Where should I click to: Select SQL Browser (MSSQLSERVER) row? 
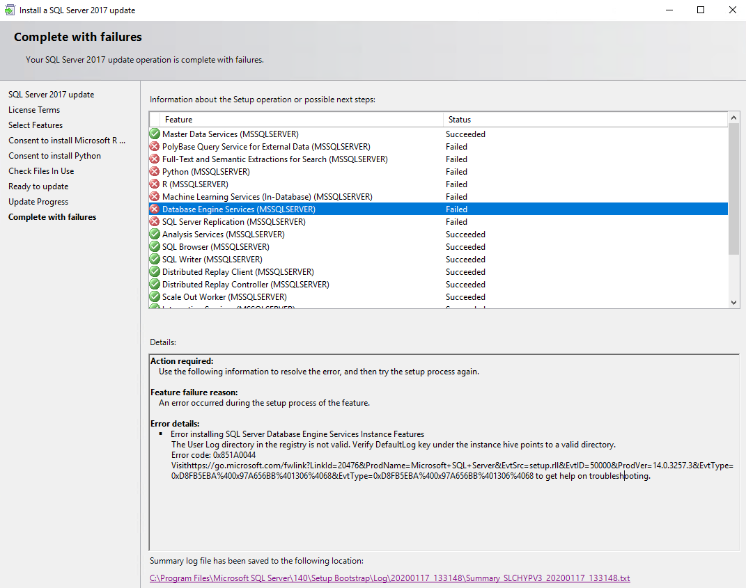(438, 247)
